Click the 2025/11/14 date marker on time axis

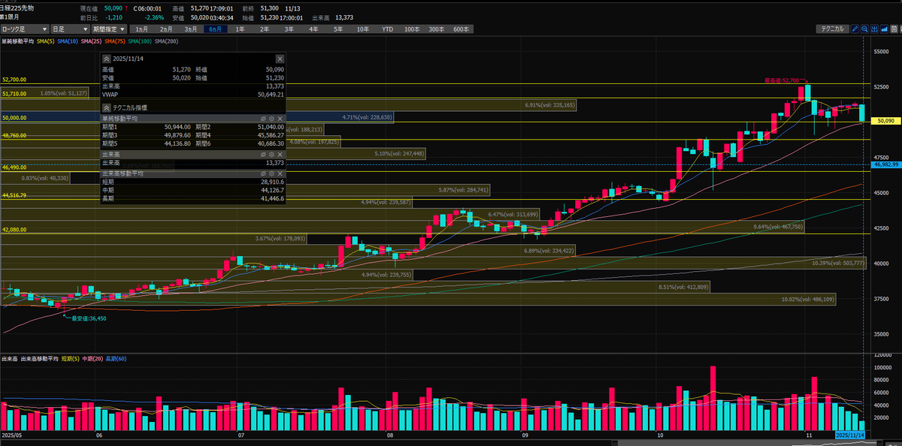(x=851, y=435)
